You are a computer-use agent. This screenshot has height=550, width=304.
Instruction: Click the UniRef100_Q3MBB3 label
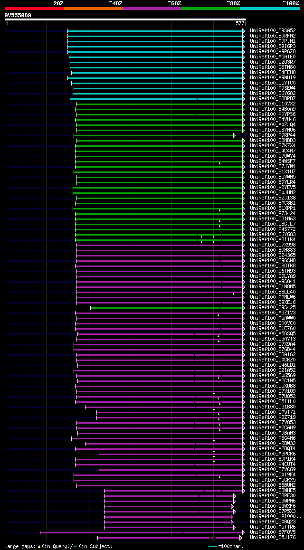coord(273,140)
